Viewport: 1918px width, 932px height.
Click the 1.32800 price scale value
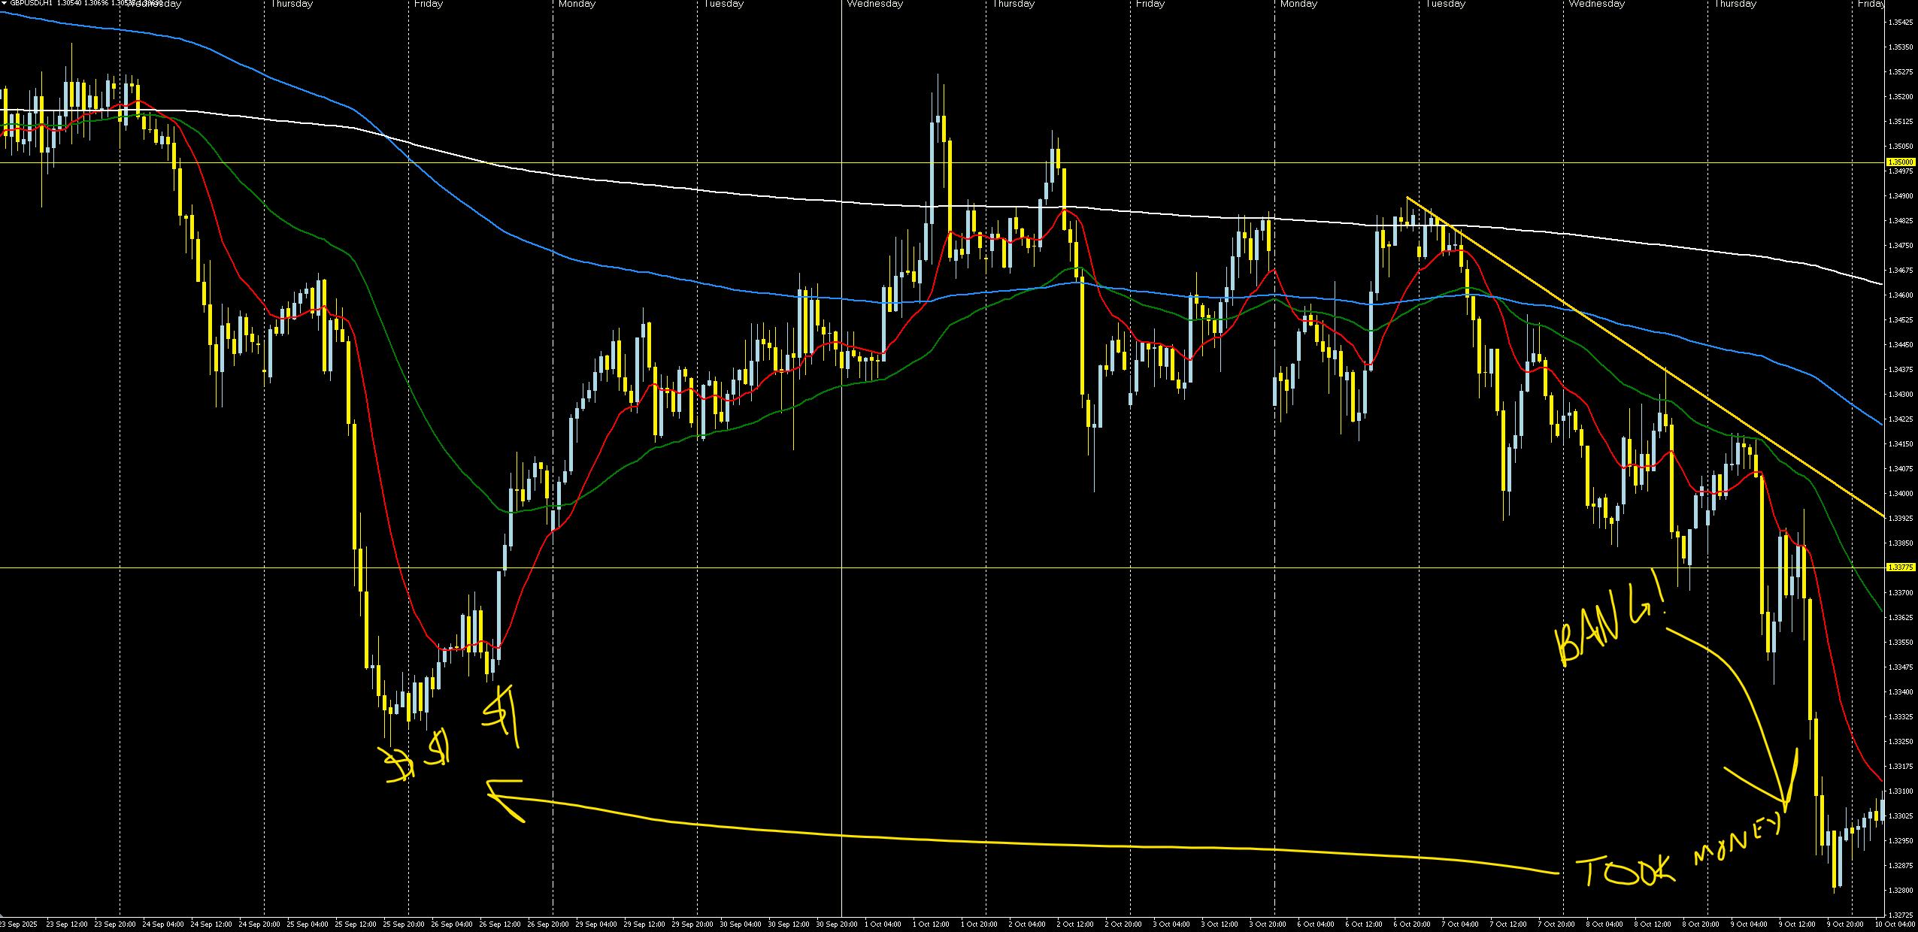coord(1900,891)
